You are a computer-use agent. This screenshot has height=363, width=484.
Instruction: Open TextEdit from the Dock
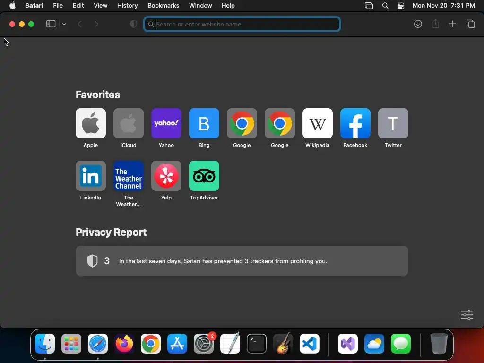(230, 343)
